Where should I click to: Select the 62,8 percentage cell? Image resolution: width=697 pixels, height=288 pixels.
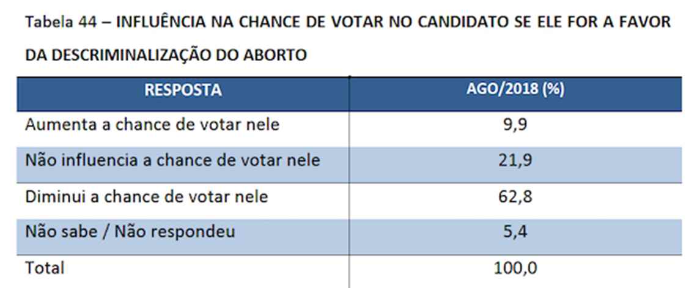click(x=515, y=197)
